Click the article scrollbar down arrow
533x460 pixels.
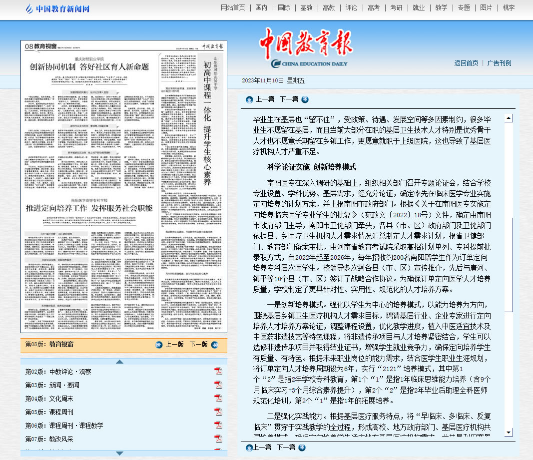[509, 432]
